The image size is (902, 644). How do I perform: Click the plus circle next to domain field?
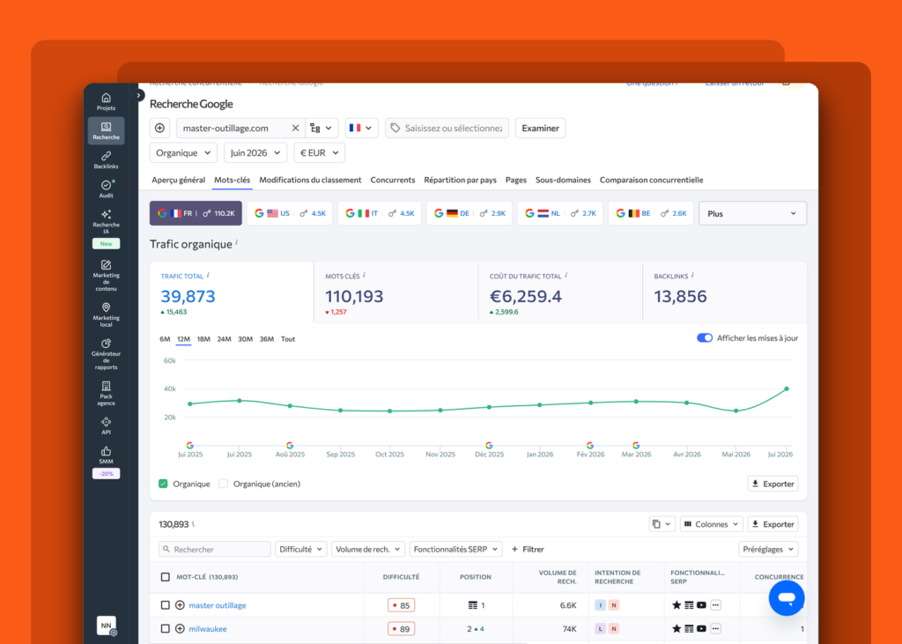(160, 128)
